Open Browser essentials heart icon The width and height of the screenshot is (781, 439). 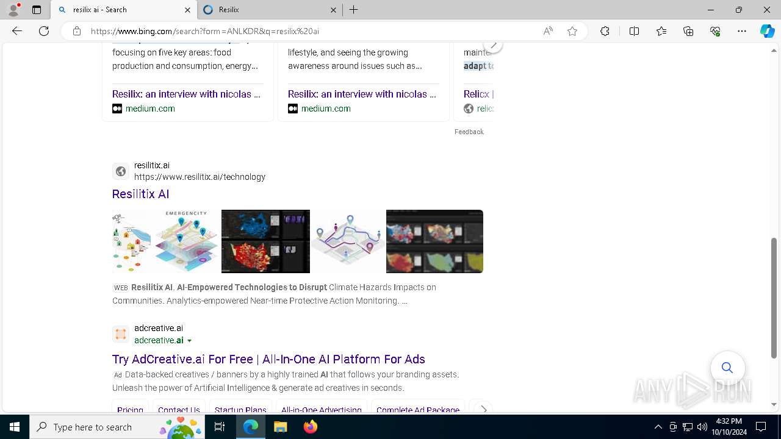click(715, 31)
